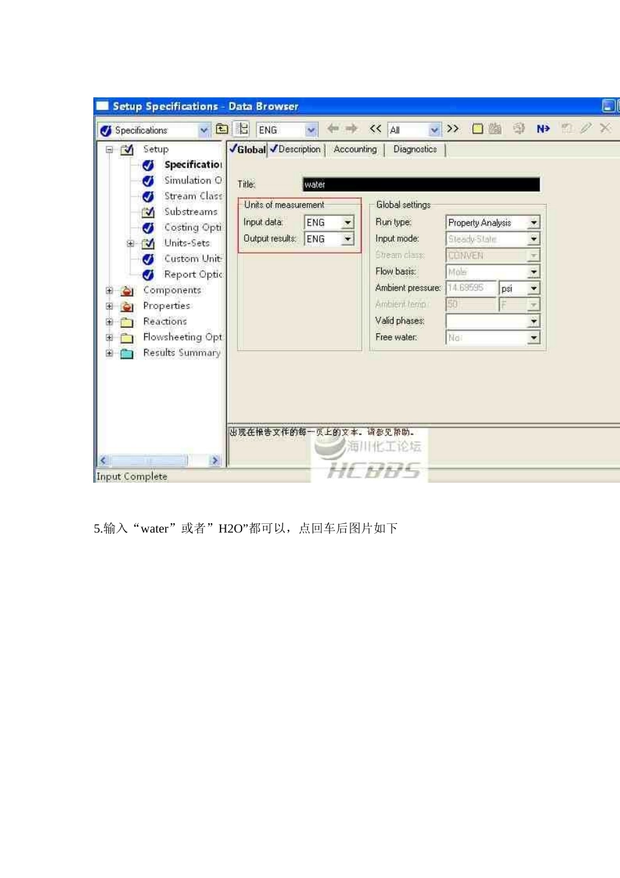Screen dimensions: 620x878
Task: Select Custom Units tree item
Action: 193,259
